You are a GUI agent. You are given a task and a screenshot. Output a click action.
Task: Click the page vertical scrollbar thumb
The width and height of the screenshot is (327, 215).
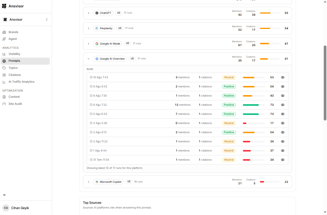click(325, 83)
